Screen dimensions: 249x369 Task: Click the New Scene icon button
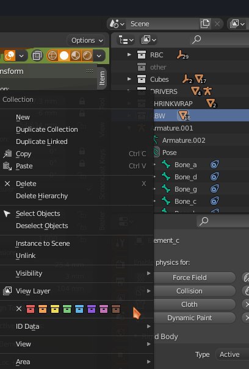click(205, 24)
